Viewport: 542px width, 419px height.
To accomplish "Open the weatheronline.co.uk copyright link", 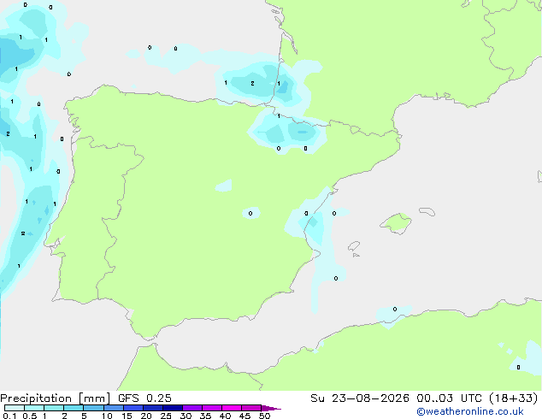I will coord(470,411).
